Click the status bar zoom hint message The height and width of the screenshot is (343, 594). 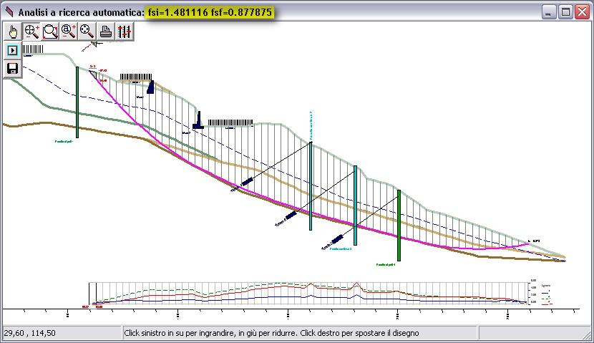[x=271, y=333]
